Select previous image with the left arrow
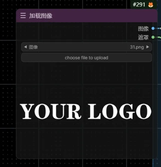The width and height of the screenshot is (161, 167). click(25, 47)
